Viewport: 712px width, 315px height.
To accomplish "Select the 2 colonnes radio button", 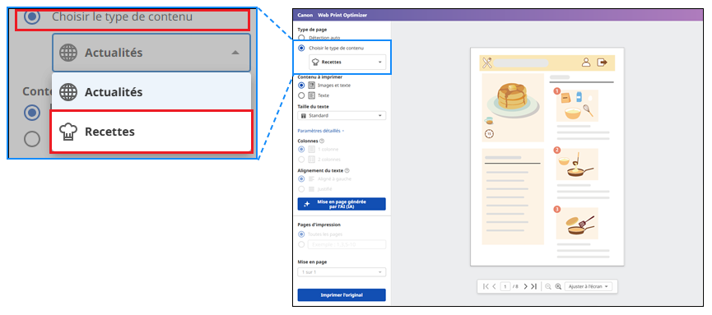I will tap(301, 160).
